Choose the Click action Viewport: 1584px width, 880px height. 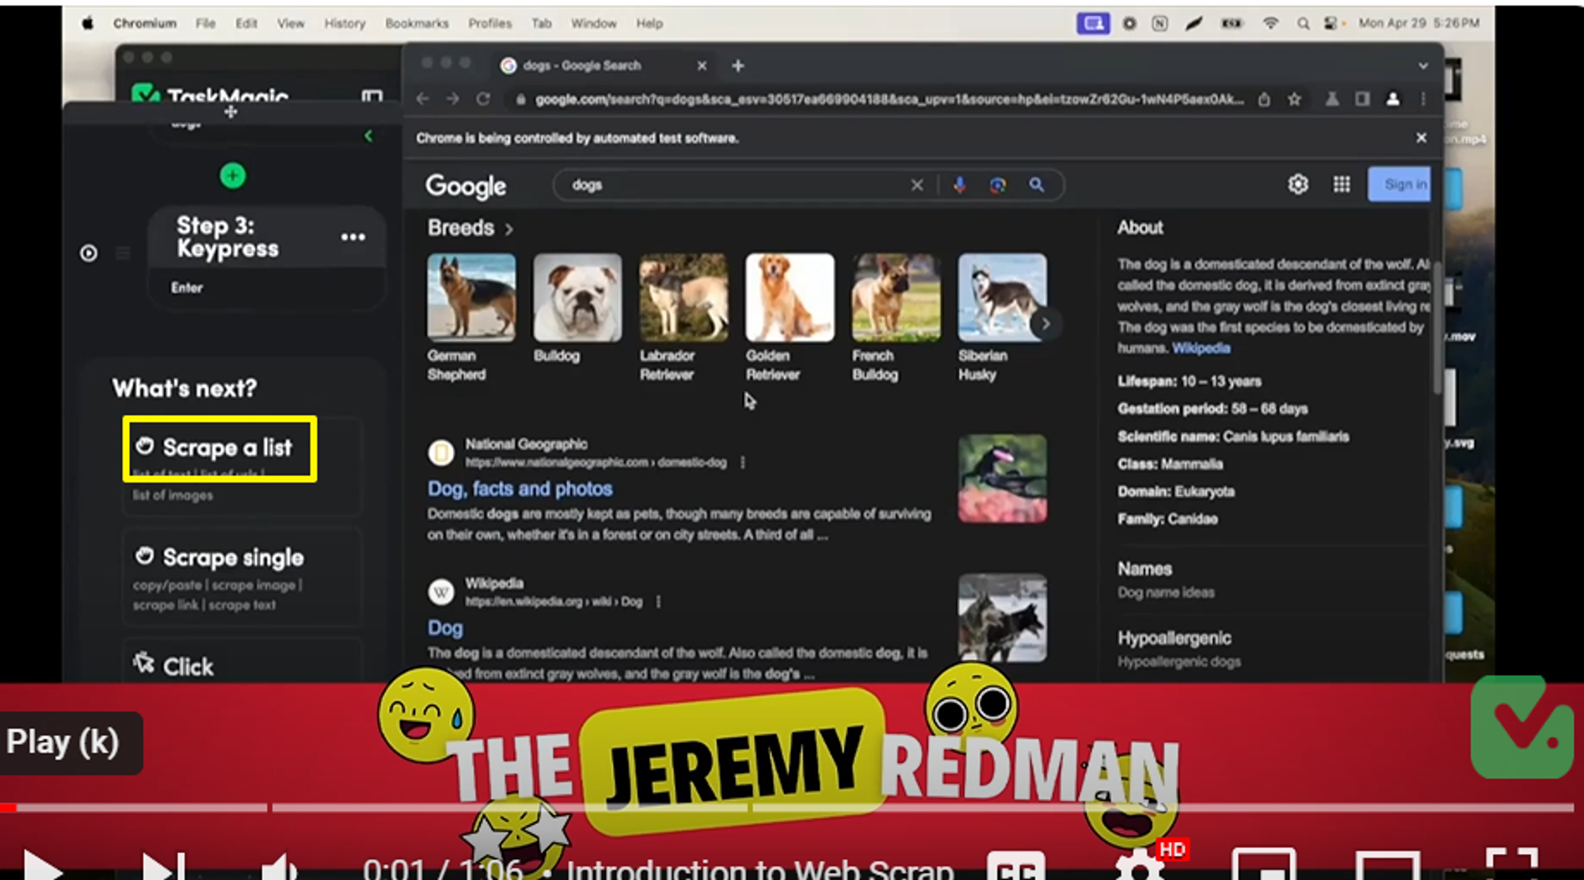click(x=242, y=662)
